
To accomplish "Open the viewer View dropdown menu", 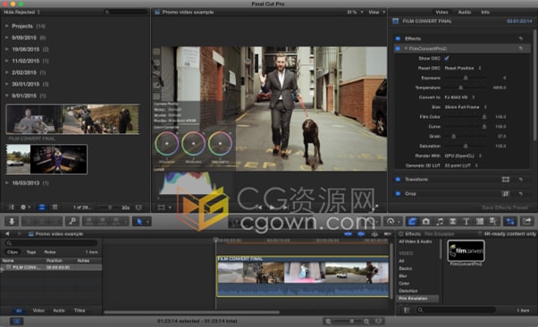I will pyautogui.click(x=377, y=12).
